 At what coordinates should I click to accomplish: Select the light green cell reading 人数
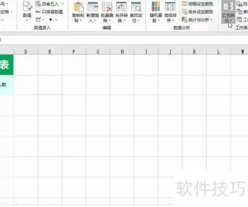[x=7, y=85]
